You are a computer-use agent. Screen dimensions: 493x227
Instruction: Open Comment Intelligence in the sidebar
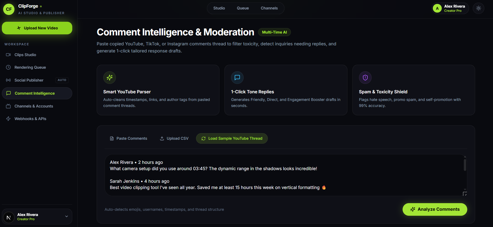[37, 93]
